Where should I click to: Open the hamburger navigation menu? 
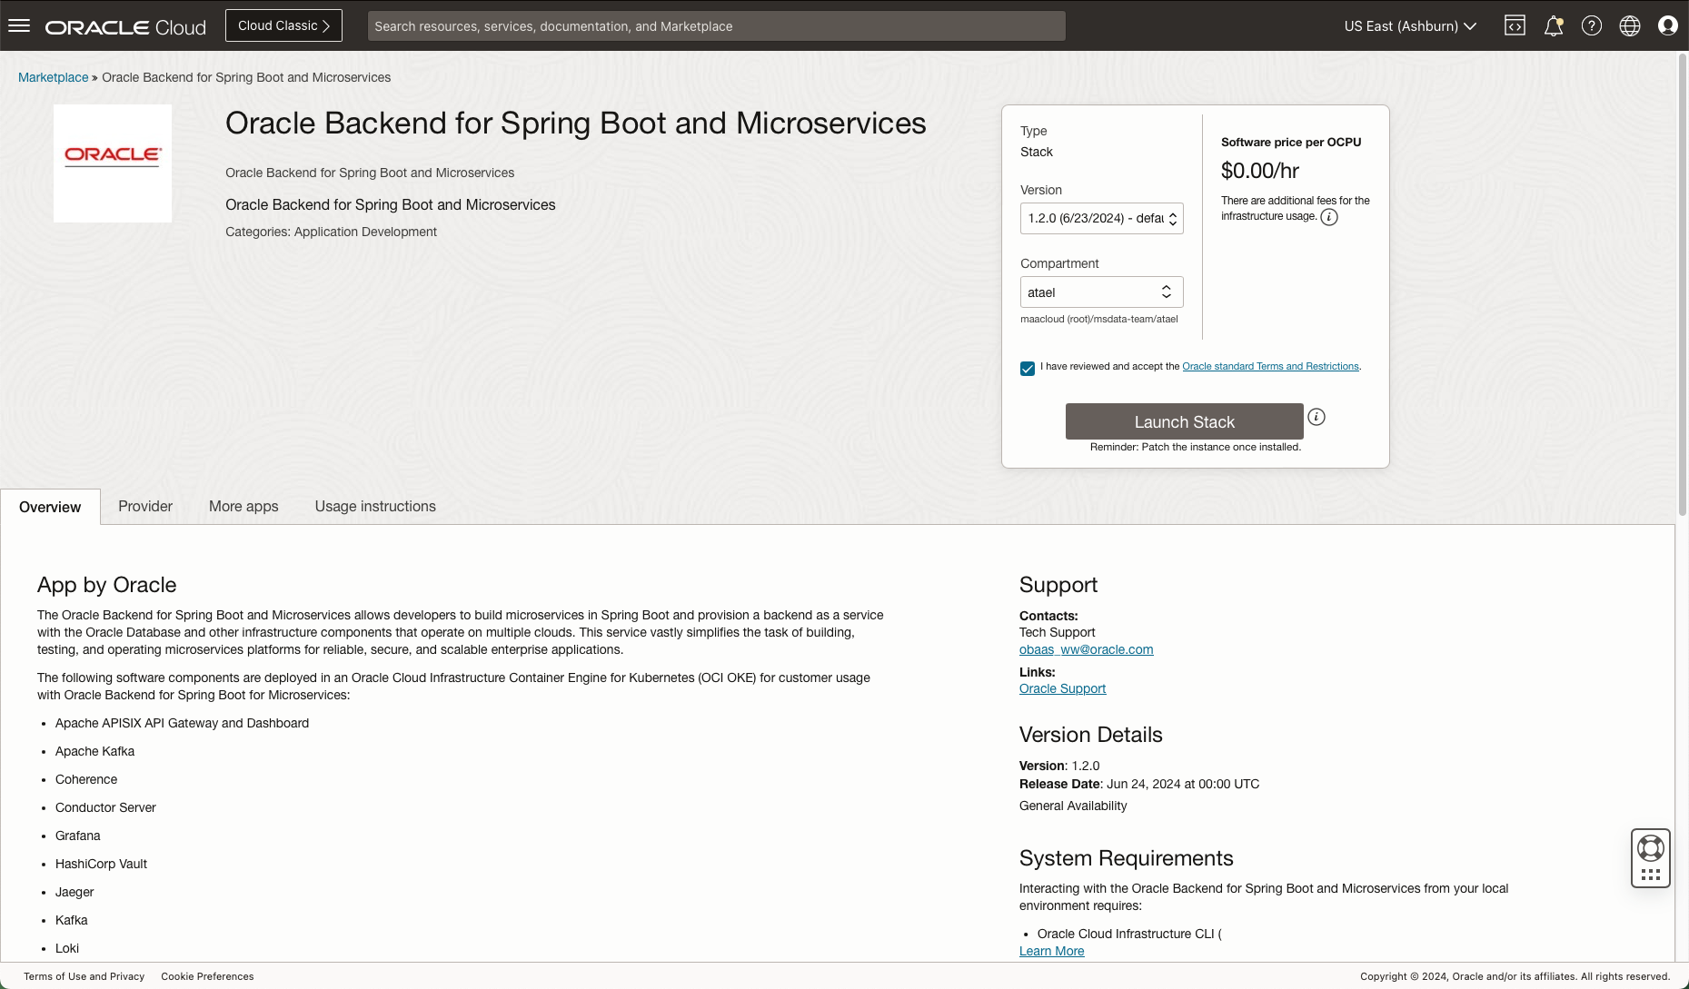coord(19,25)
